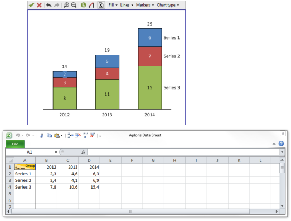Open the Markers dropdown
This screenshot has height=221, width=291.
[x=145, y=5]
